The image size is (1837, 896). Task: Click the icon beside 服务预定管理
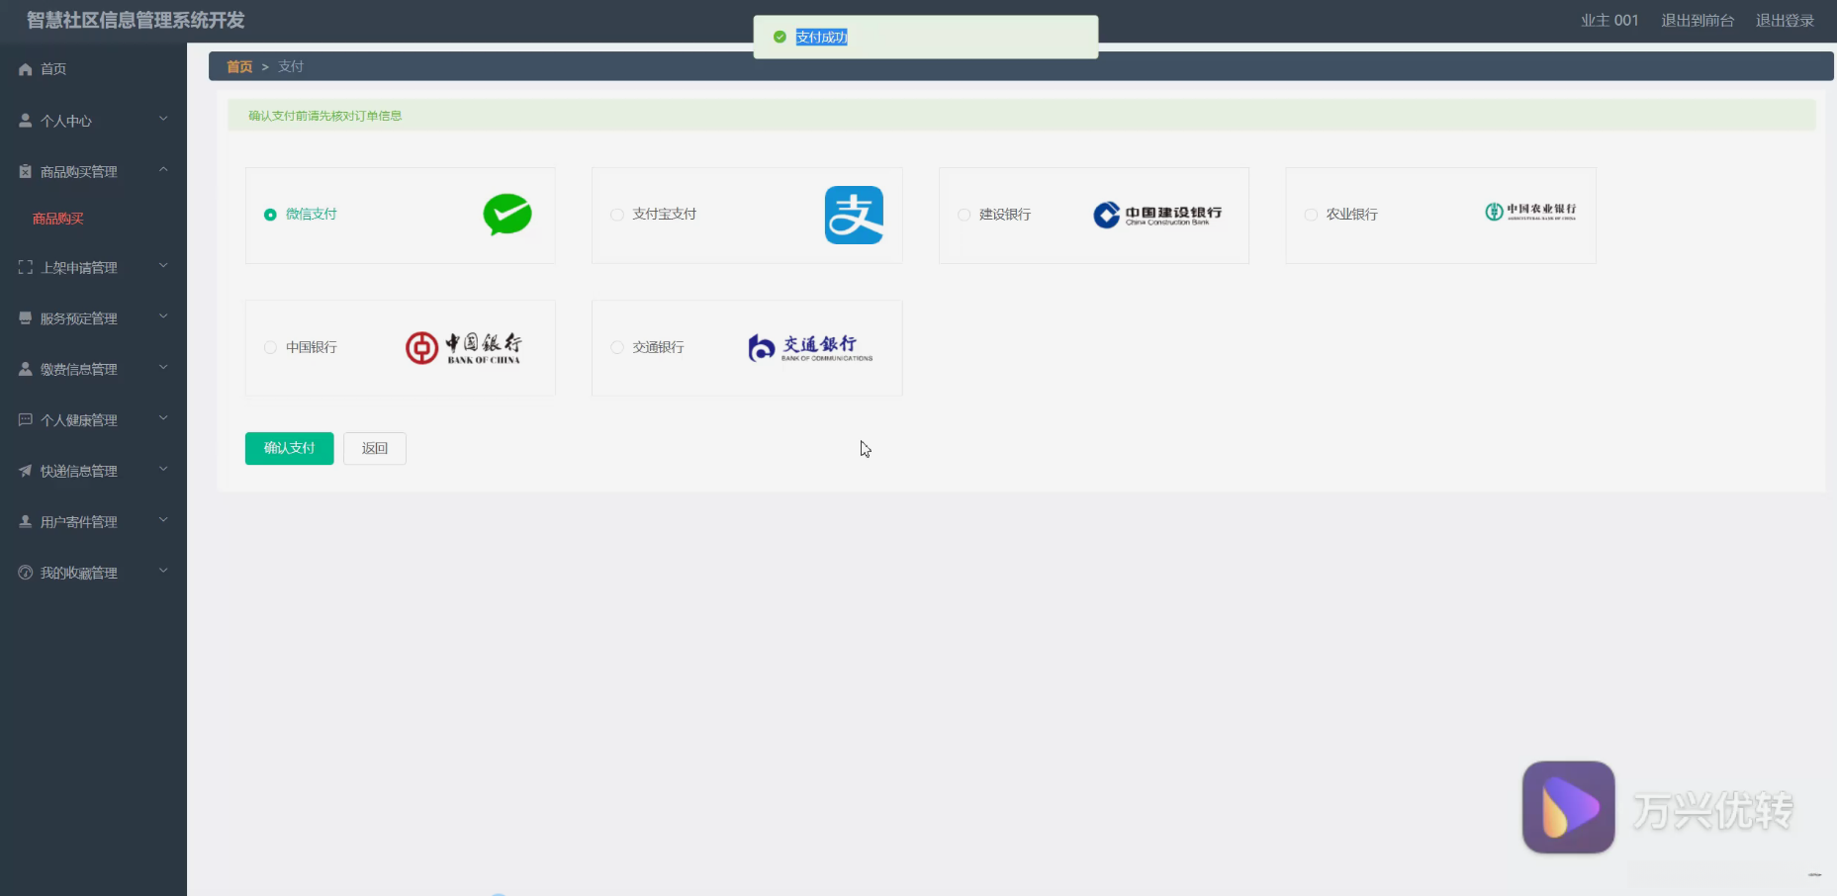[26, 318]
